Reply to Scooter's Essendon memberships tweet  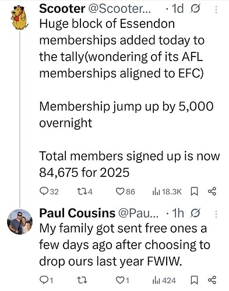tap(49, 191)
